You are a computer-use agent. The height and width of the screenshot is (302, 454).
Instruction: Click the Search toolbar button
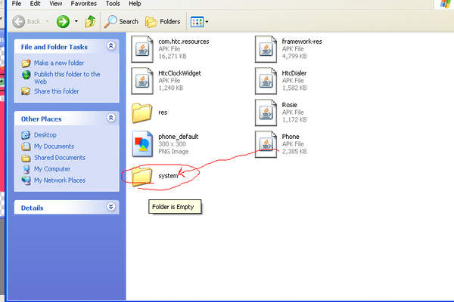[121, 22]
